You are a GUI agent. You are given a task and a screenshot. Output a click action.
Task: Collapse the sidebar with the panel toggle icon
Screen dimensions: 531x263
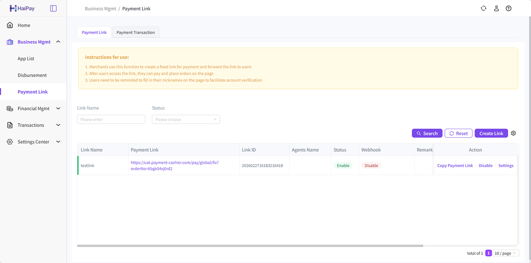pyautogui.click(x=53, y=8)
